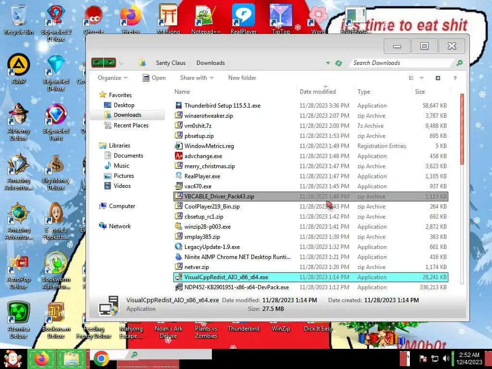Select winaerotweaker.zip file
The width and height of the screenshot is (492, 369).
(311, 116)
